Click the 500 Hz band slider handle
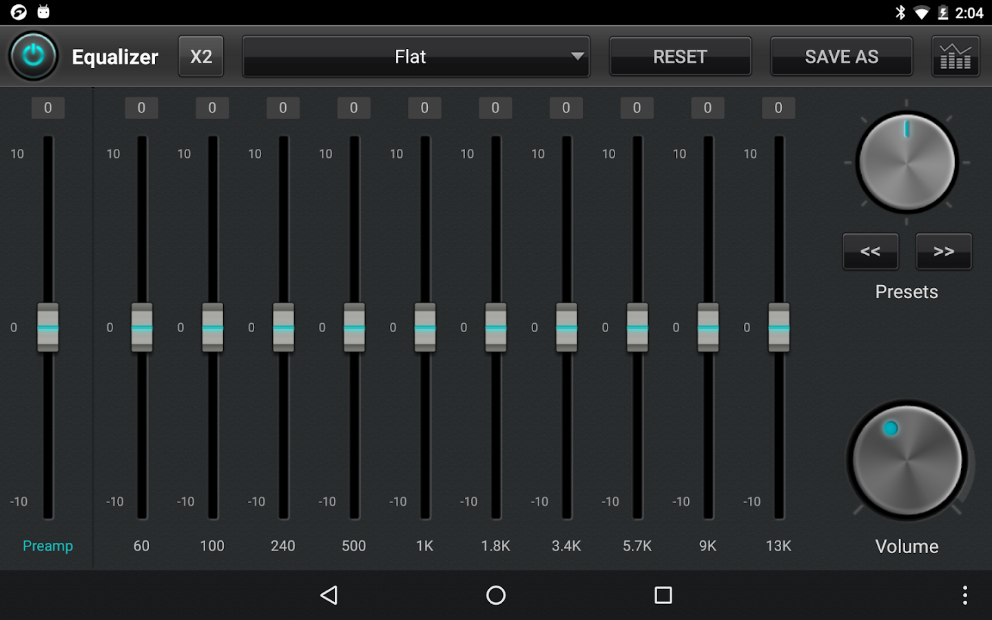Screen dimensions: 992x620 click(x=354, y=327)
